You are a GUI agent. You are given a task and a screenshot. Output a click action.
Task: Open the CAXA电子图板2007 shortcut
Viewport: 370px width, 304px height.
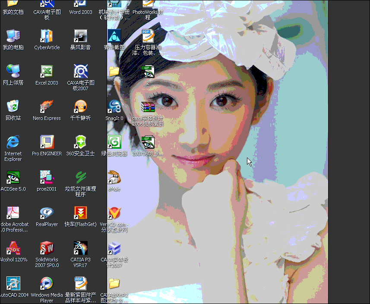tap(80, 71)
